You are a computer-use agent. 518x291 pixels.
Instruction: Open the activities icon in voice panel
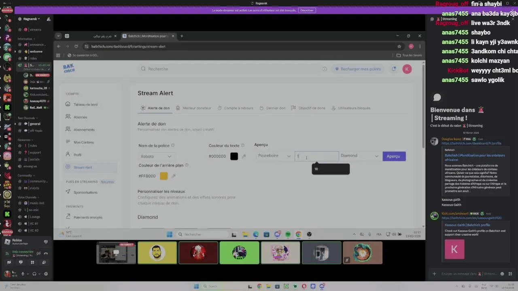(x=32, y=262)
